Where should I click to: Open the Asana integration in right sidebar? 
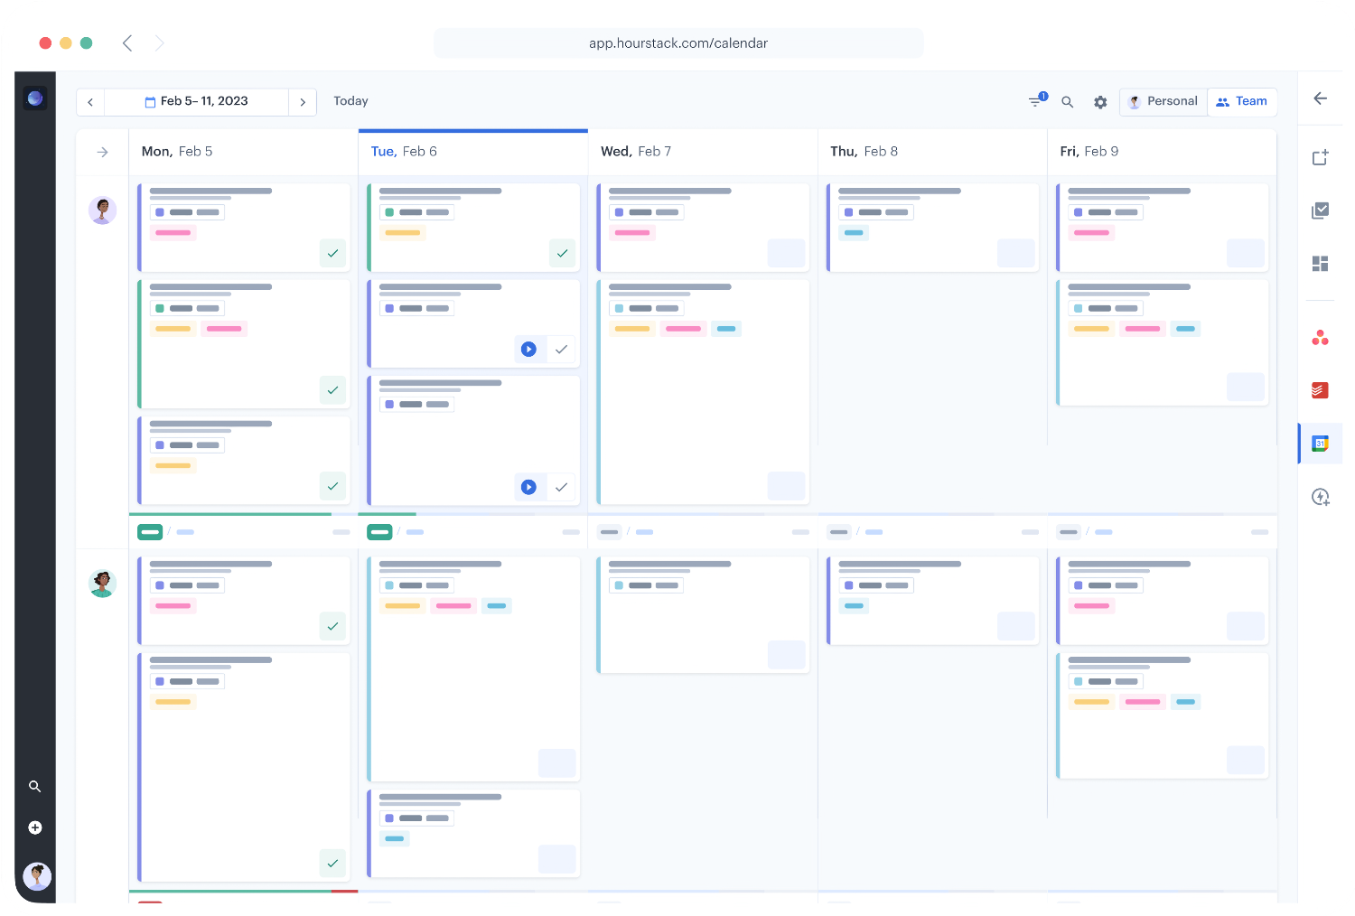(x=1320, y=338)
